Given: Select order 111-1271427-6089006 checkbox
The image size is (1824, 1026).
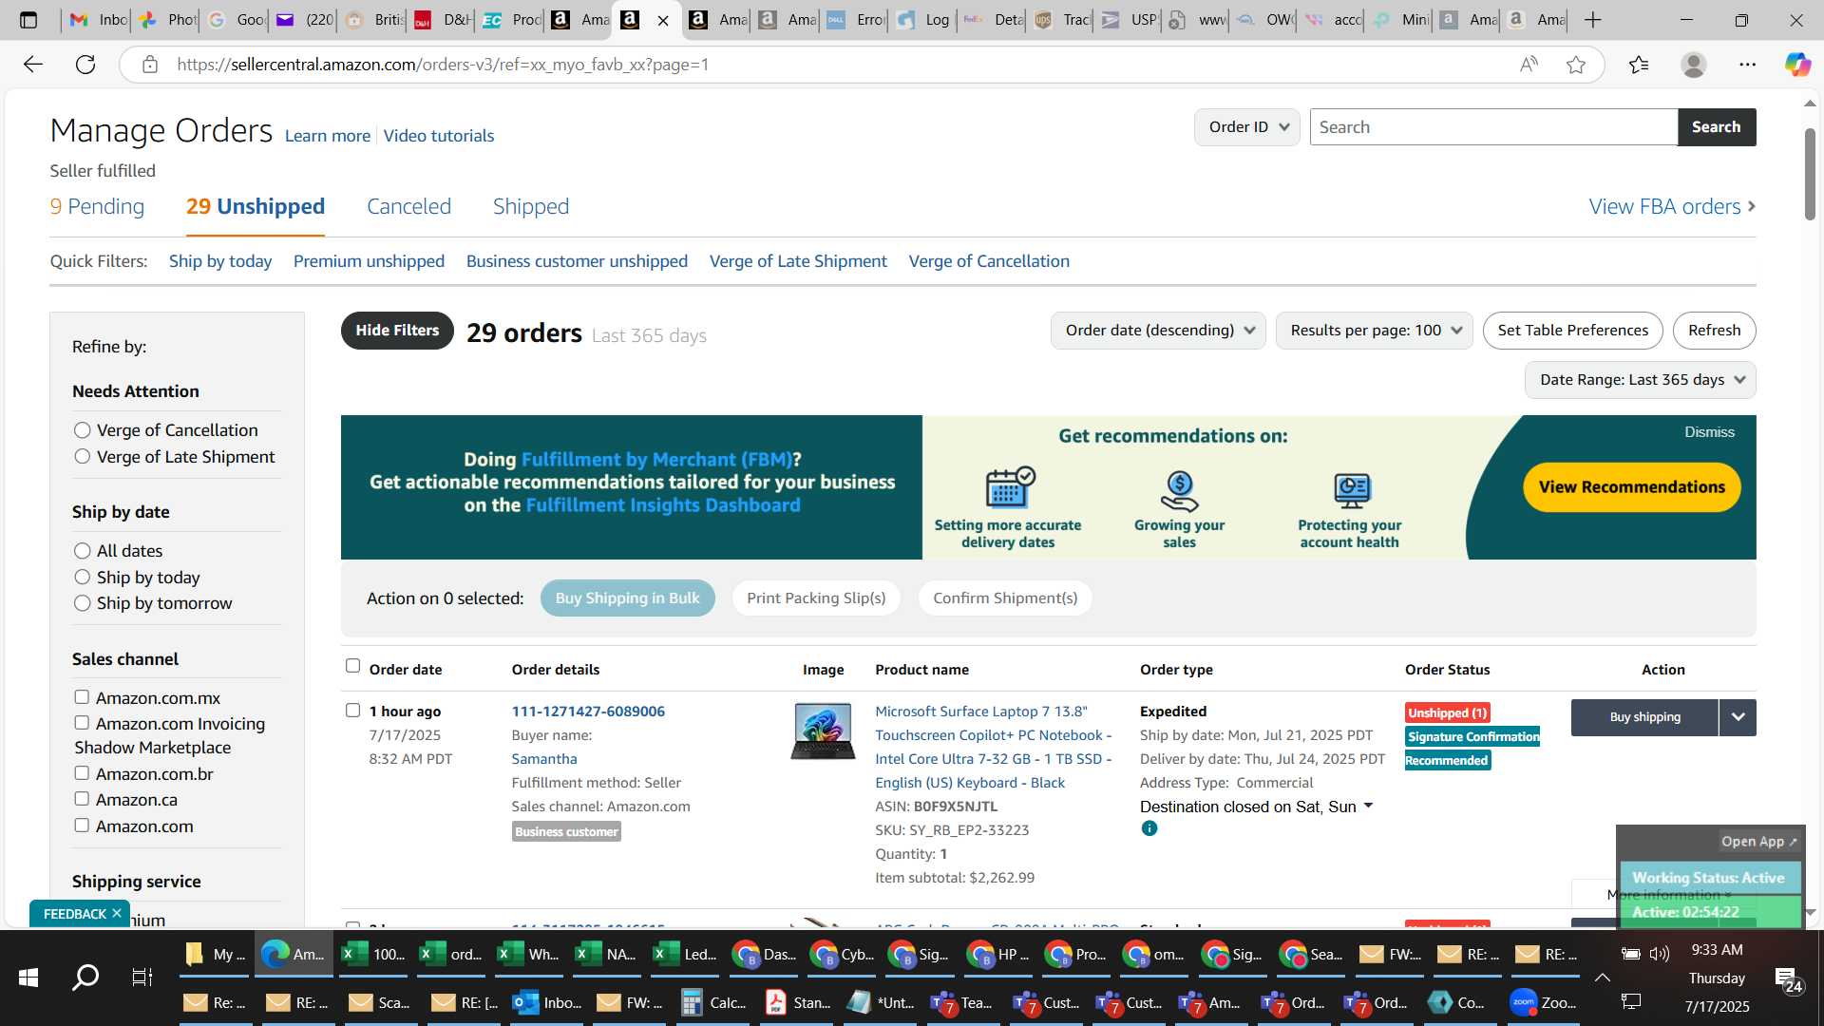Looking at the screenshot, I should (352, 711).
